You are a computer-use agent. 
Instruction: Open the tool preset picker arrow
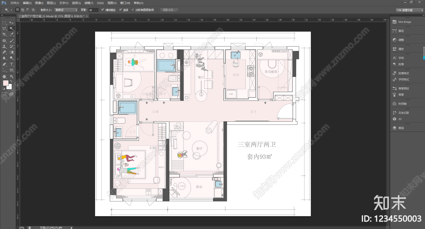tap(11, 10)
